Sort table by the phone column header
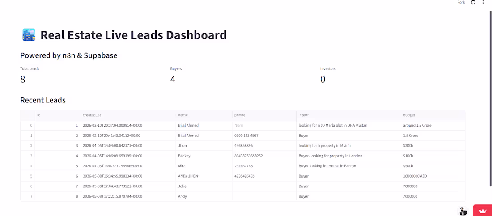This screenshot has height=216, width=492. (x=264, y=115)
